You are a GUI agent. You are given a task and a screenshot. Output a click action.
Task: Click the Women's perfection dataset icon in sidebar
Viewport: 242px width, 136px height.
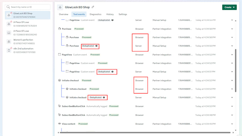point(9,41)
